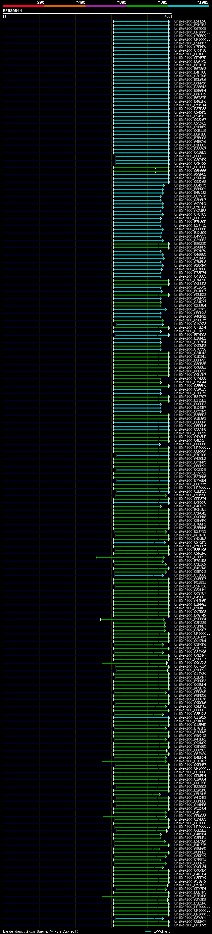Select the label UniRef100_A4RQY6
The image size is (212, 934).
pos(190,142)
